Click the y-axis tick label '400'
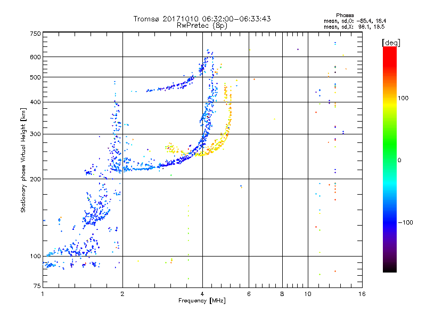 click(x=35, y=102)
